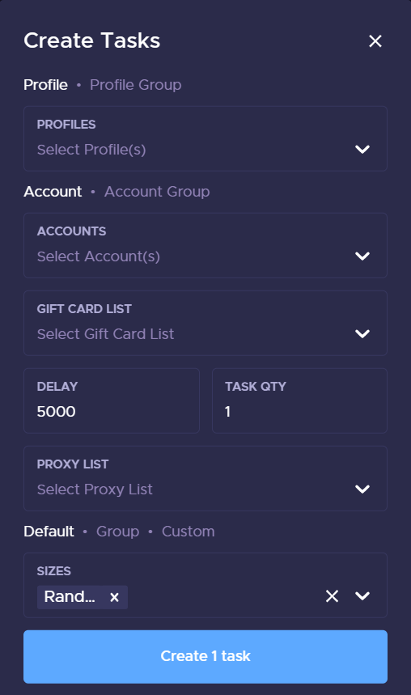Switch to the Profile Group tab
411x695 pixels.
[x=136, y=85]
